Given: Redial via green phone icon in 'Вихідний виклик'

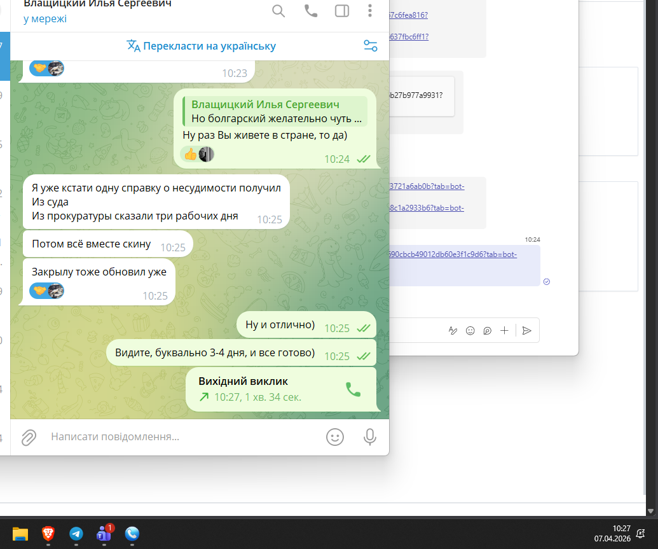Looking at the screenshot, I should (x=353, y=389).
